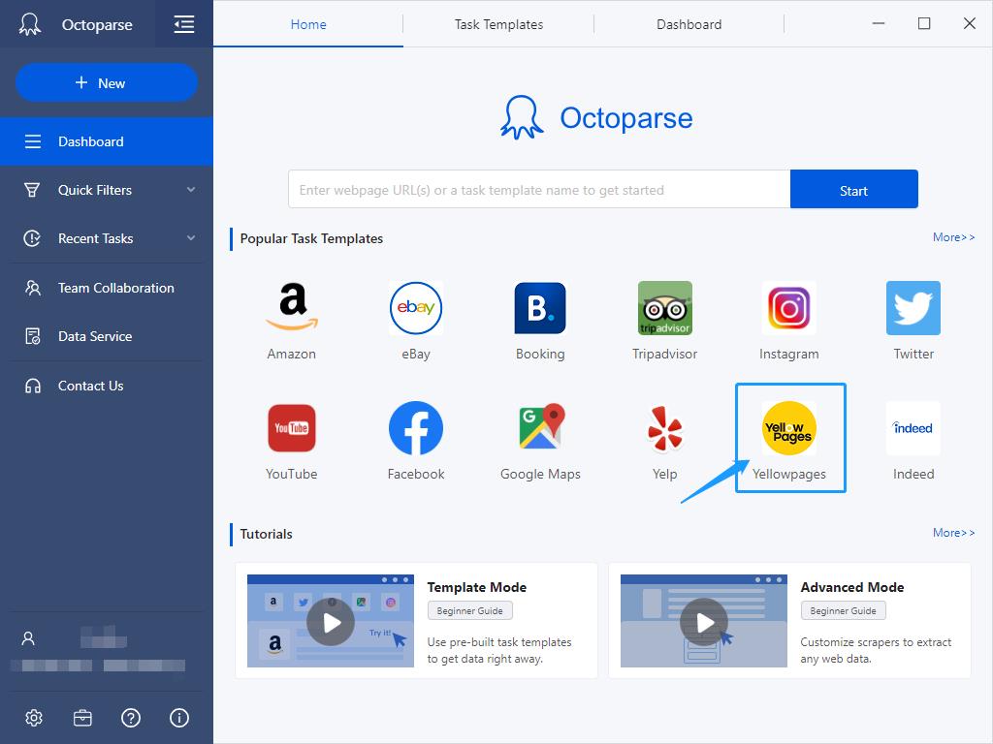Click the Team Collaboration people icon
This screenshot has height=744, width=993.
pos(32,288)
